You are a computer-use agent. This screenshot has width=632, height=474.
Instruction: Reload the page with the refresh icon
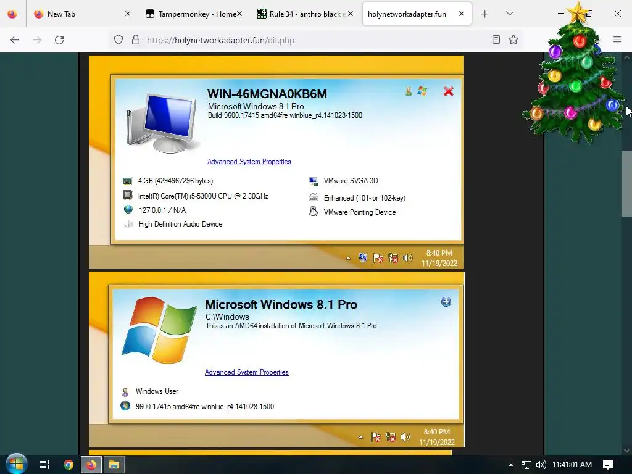59,40
